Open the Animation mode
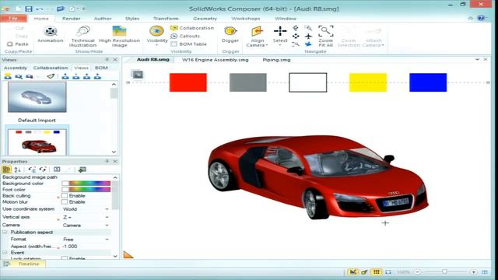The width and height of the screenshot is (498, 280). click(x=50, y=34)
